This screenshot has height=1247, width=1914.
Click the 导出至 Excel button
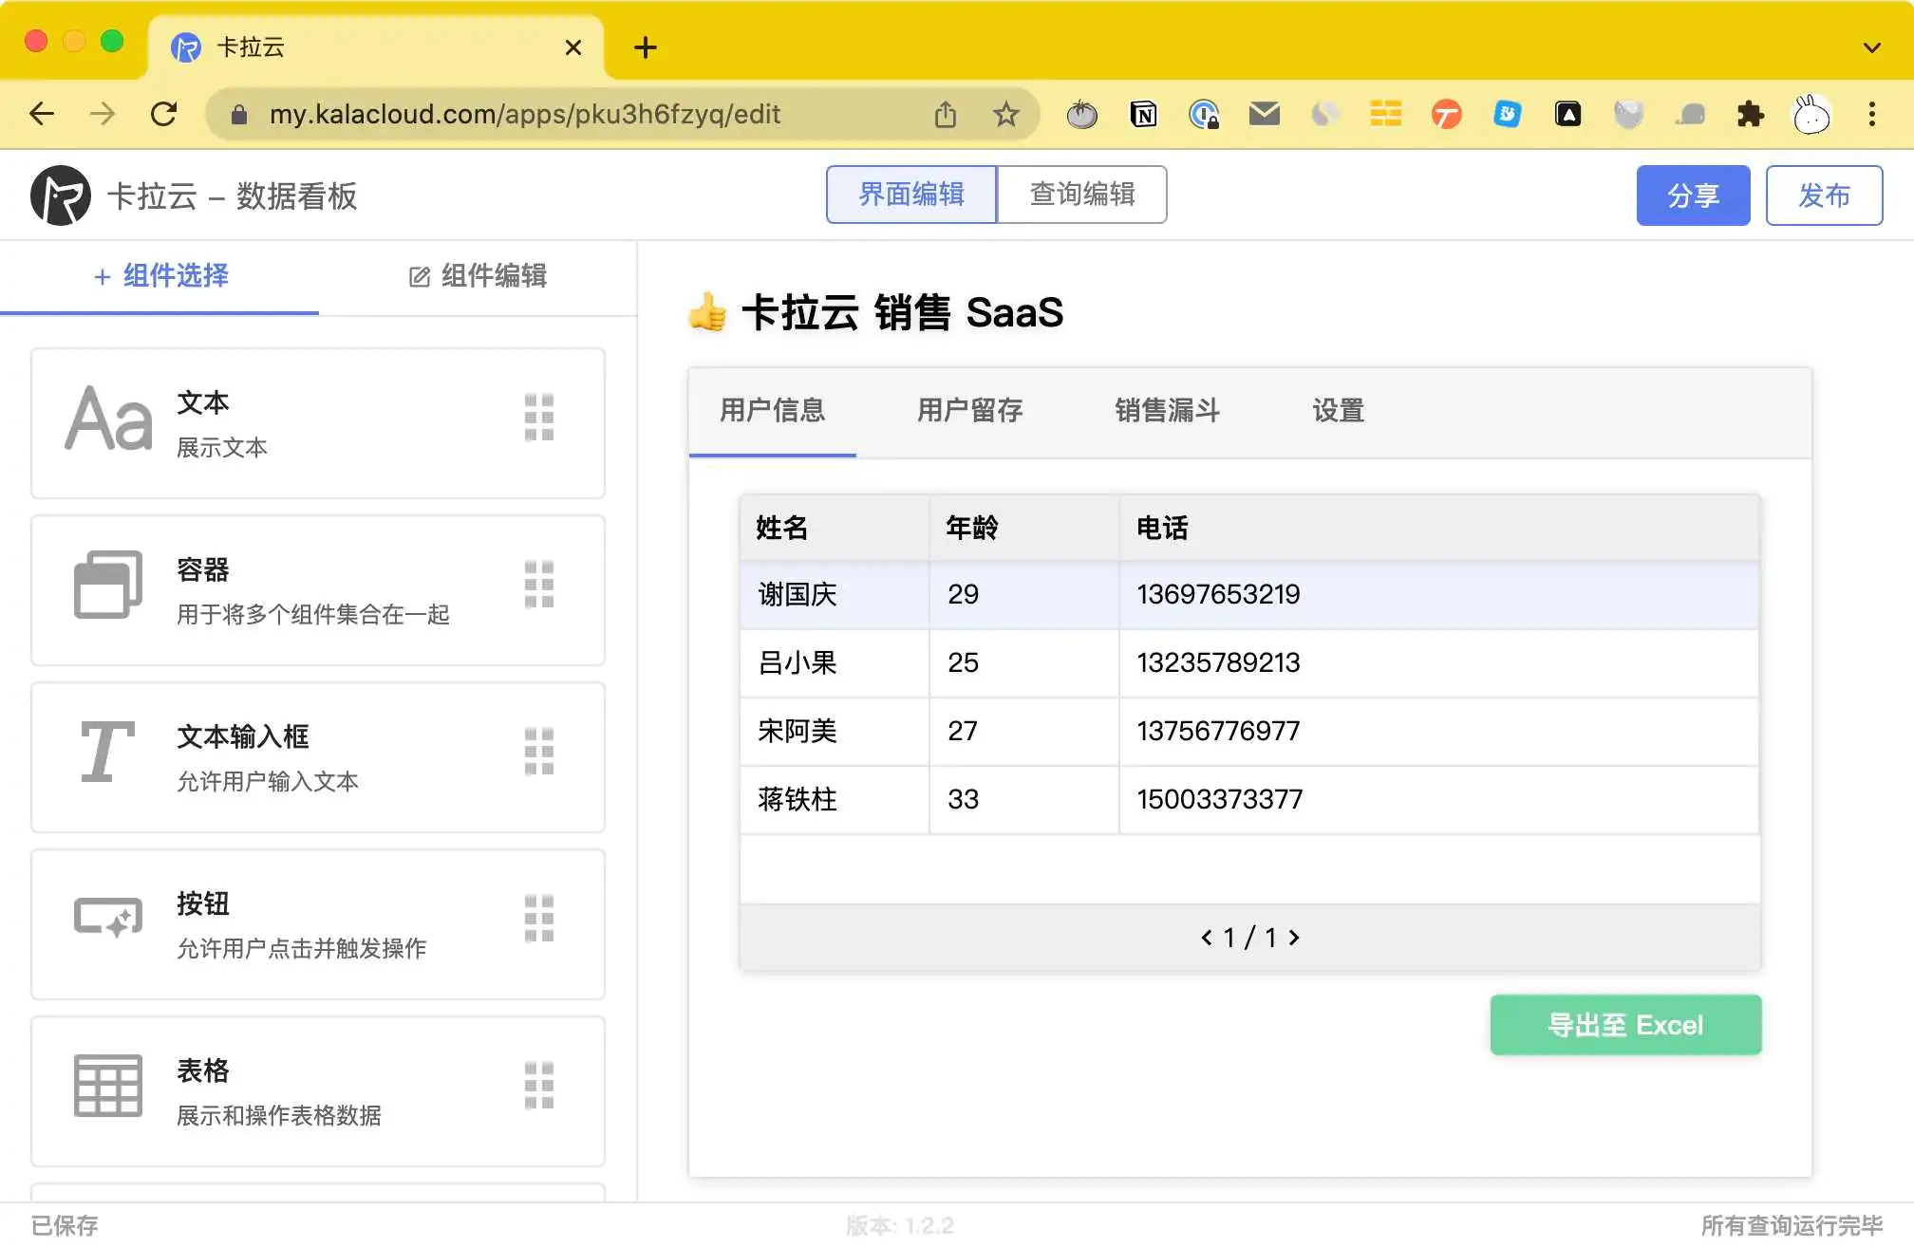click(x=1625, y=1025)
